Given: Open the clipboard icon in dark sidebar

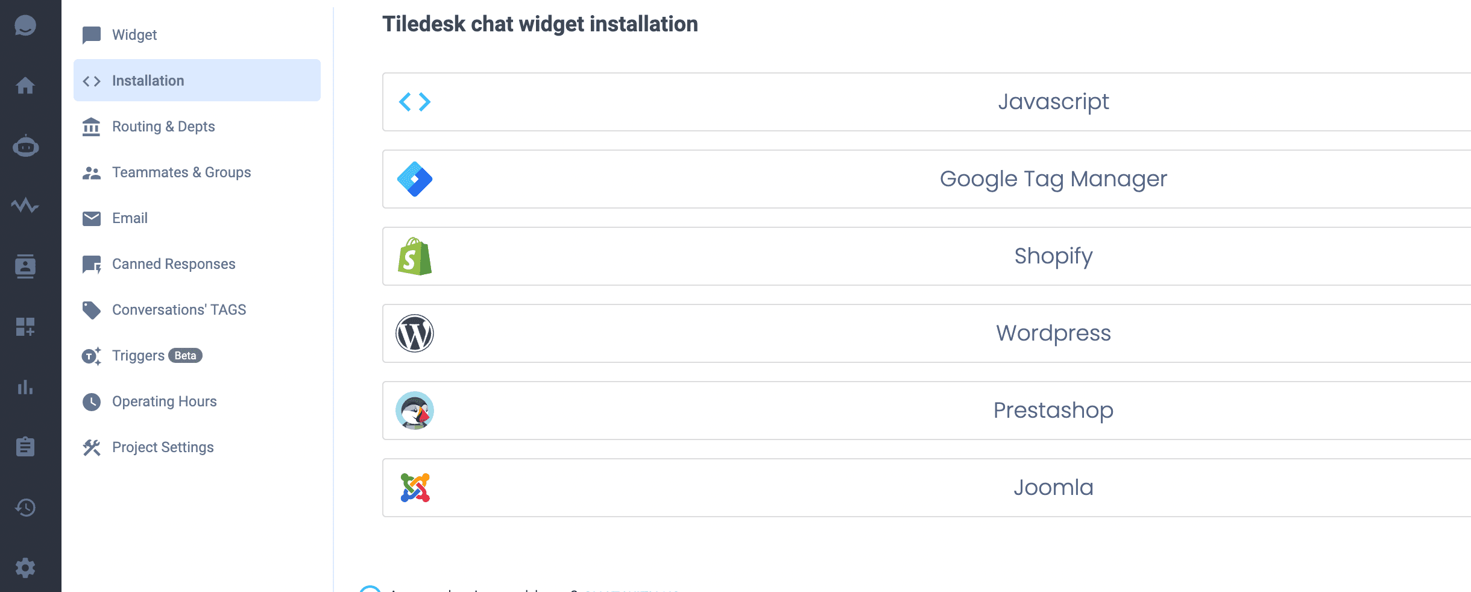Looking at the screenshot, I should (25, 447).
